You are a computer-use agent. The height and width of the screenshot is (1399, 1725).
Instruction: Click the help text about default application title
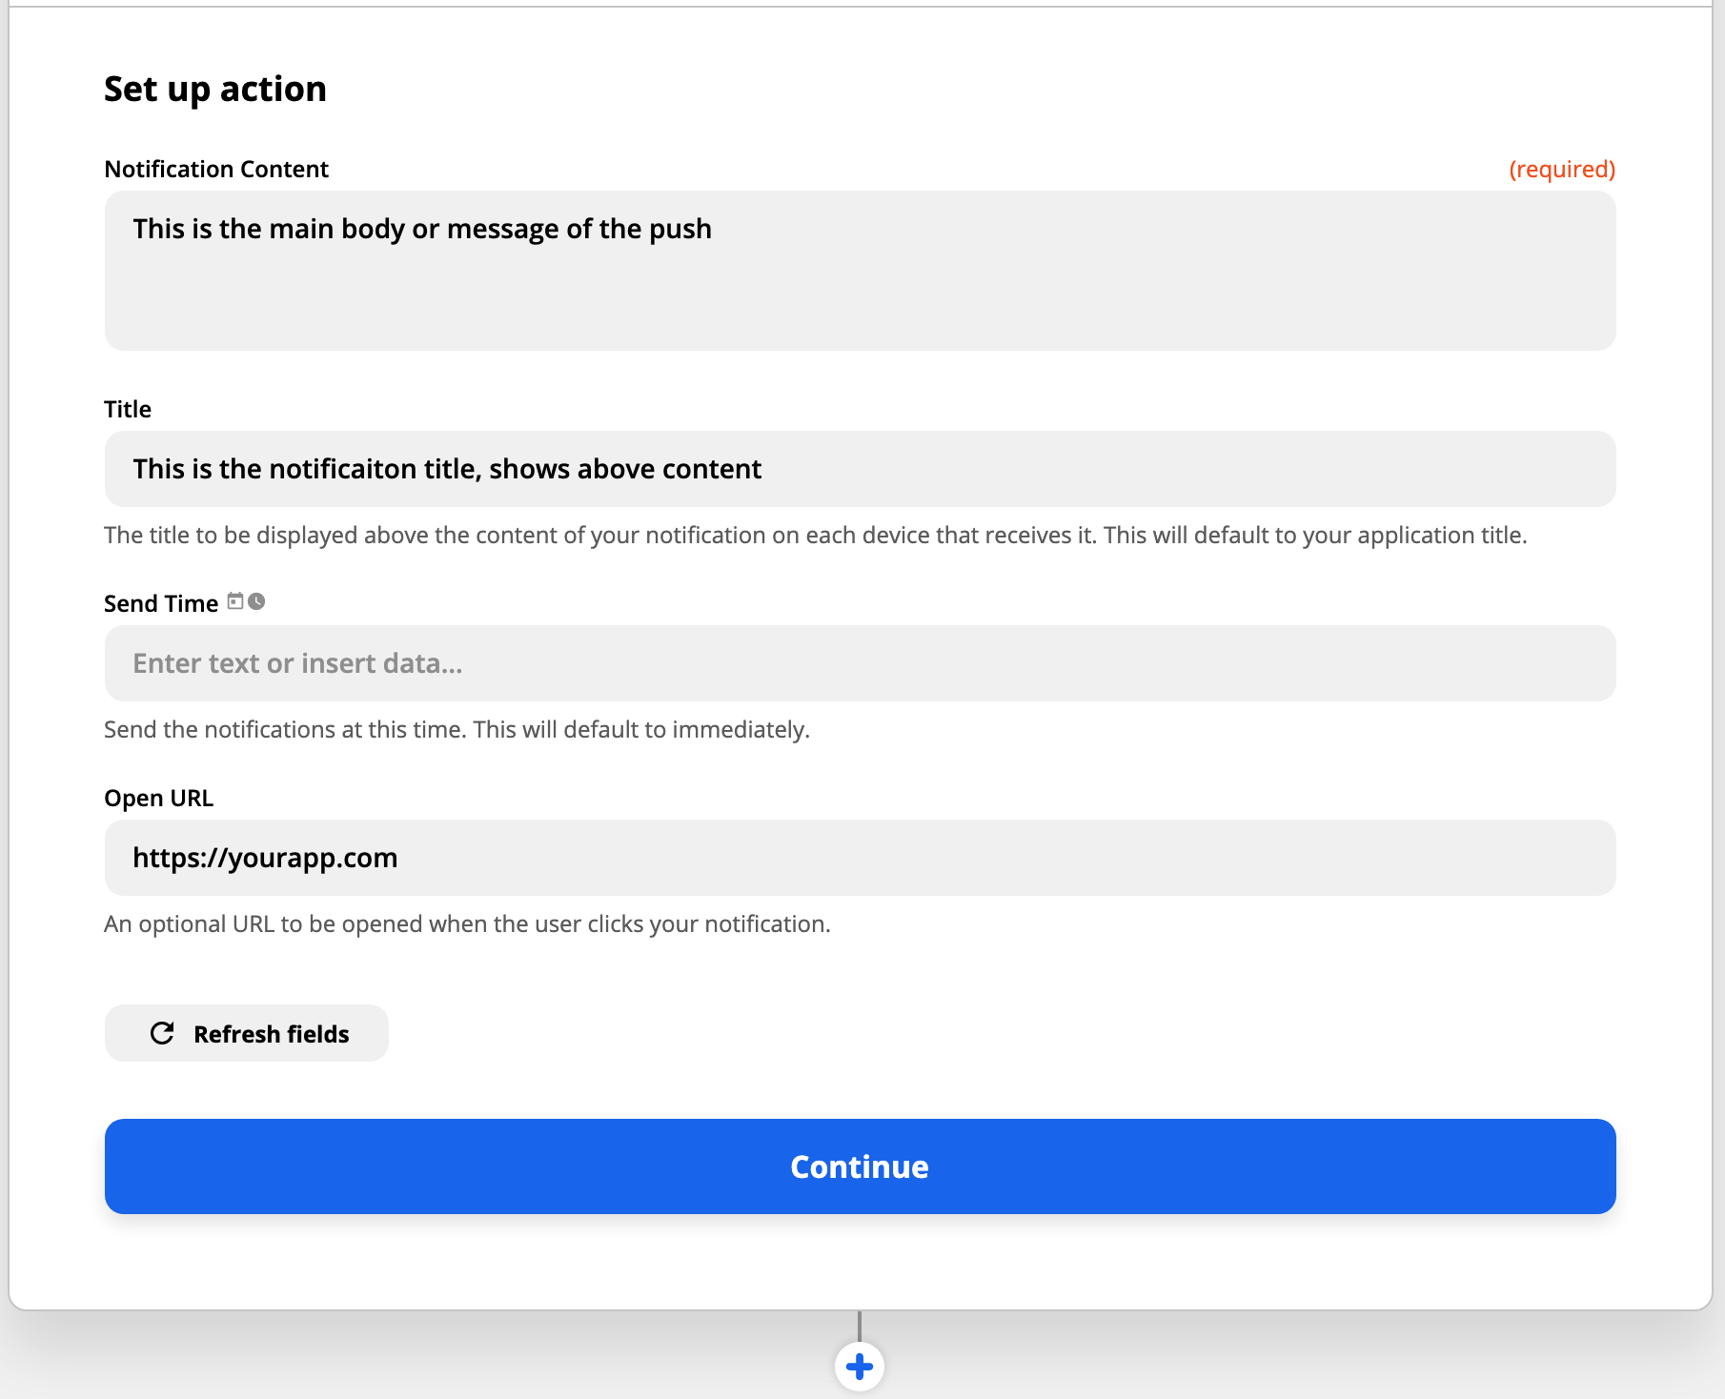coord(816,536)
